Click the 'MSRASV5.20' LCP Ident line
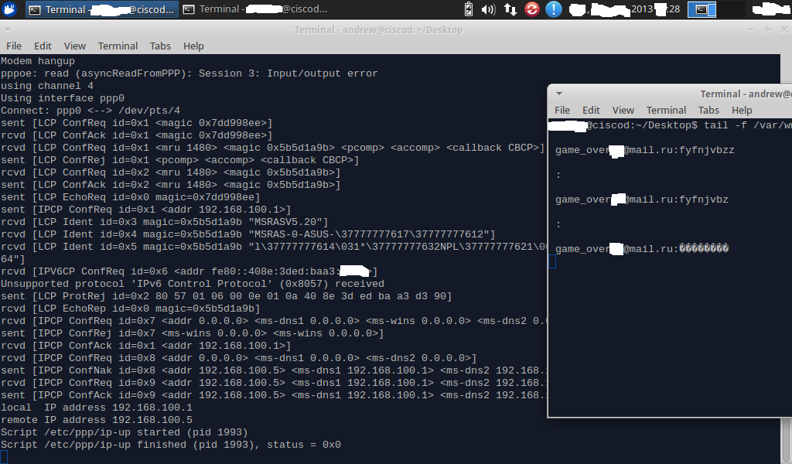Viewport: 792px width, 464px height. [165, 222]
